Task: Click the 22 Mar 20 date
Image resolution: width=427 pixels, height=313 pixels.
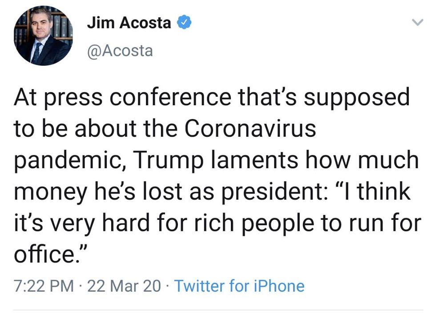Action: [125, 286]
